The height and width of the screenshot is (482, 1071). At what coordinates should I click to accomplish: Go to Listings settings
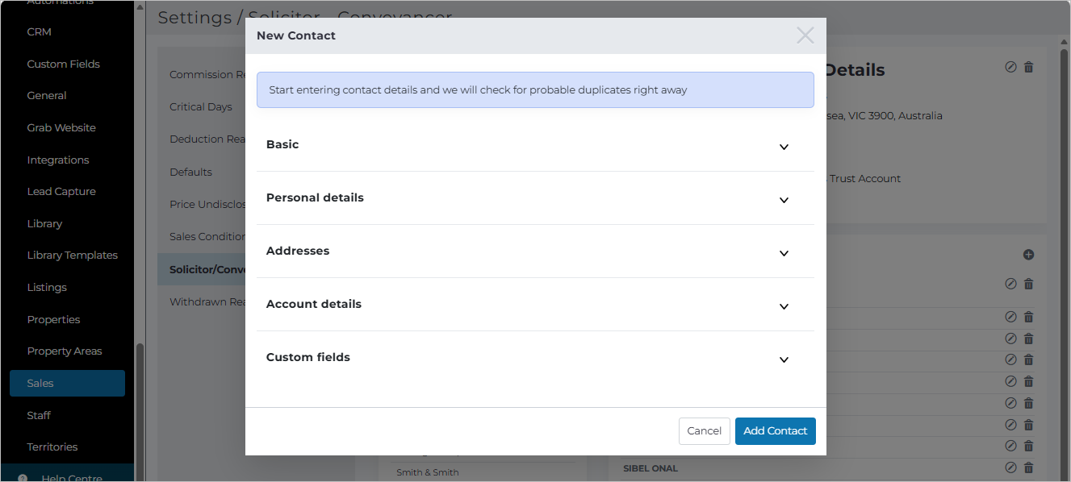46,287
